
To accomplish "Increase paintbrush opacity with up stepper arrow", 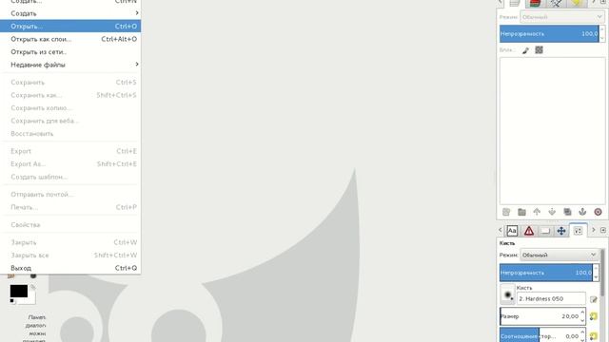I will coord(596,268).
